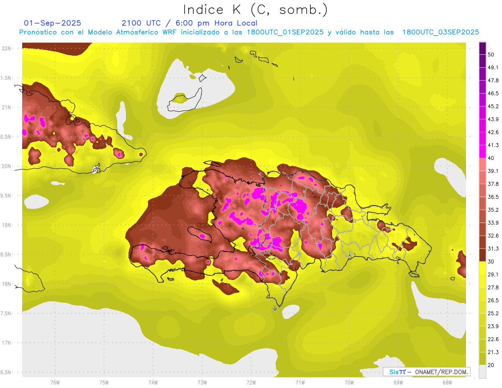The image size is (502, 388).
Task: Click the '1800UTC_01SEP2025' initialization time
Action: click(284, 32)
